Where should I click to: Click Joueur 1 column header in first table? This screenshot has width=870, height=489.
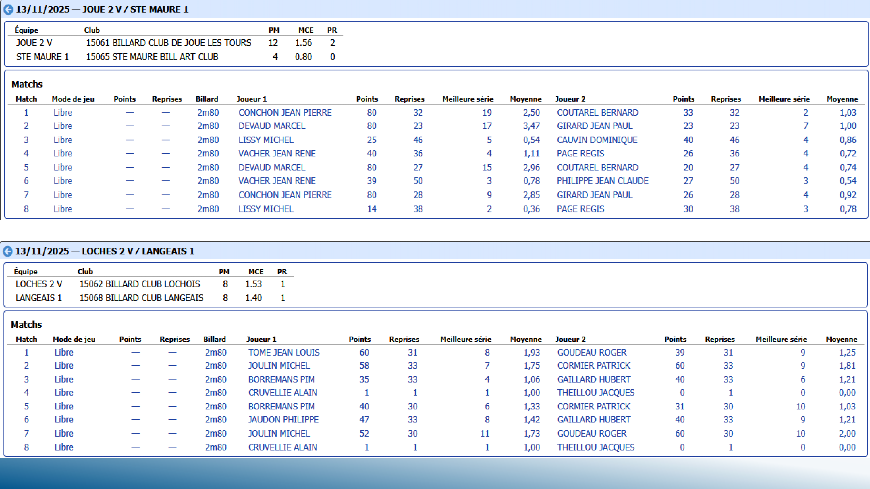click(251, 99)
